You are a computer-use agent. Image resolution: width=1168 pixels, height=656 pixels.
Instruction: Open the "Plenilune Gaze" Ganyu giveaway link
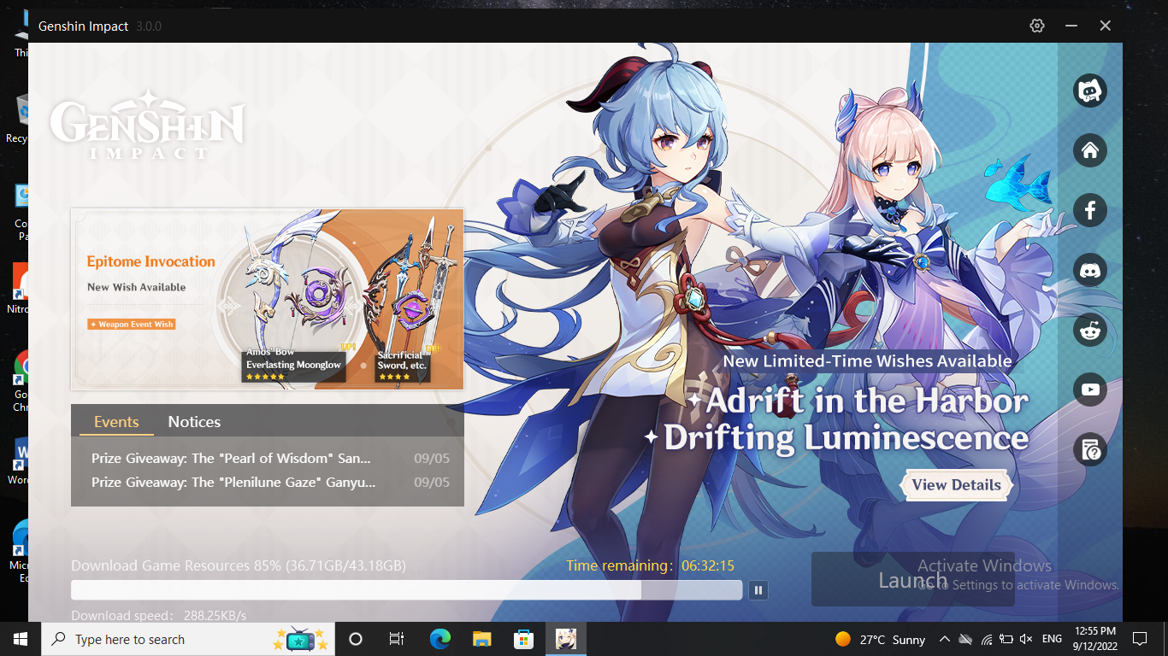point(233,483)
